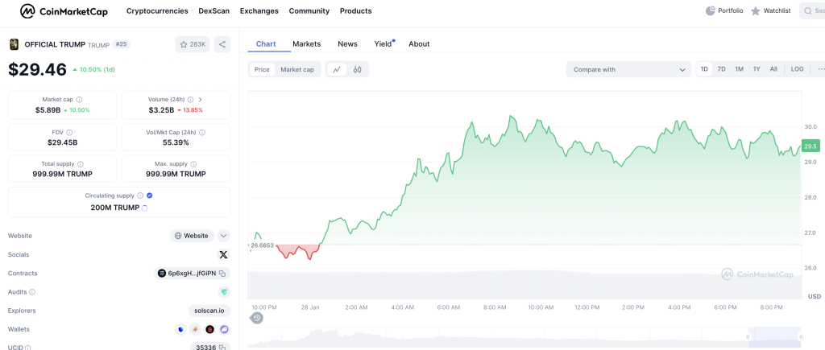Select candlestick chart type
Screen dimensions: 825x350
tap(358, 69)
